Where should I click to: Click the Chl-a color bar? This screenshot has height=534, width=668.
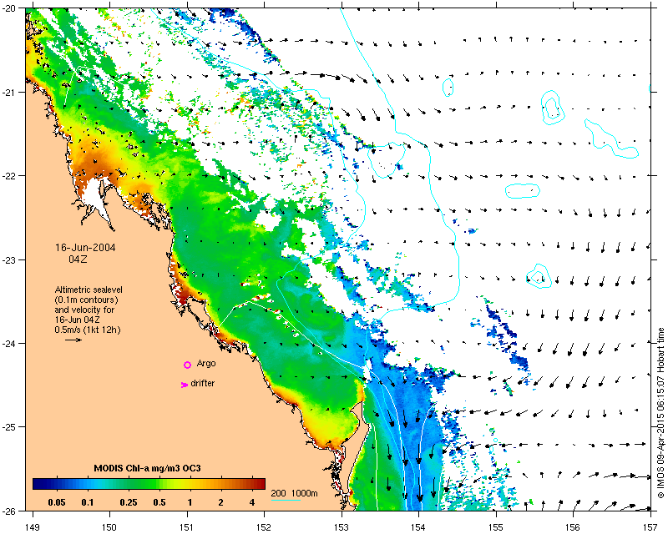pos(149,484)
